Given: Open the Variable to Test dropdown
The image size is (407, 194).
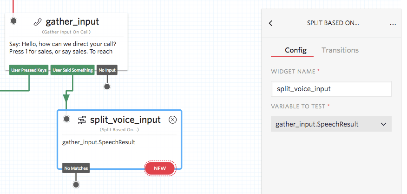Looking at the screenshot, I should (x=331, y=124).
